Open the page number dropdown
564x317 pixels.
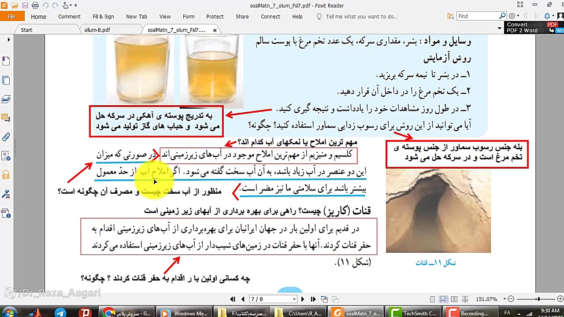tap(294, 299)
